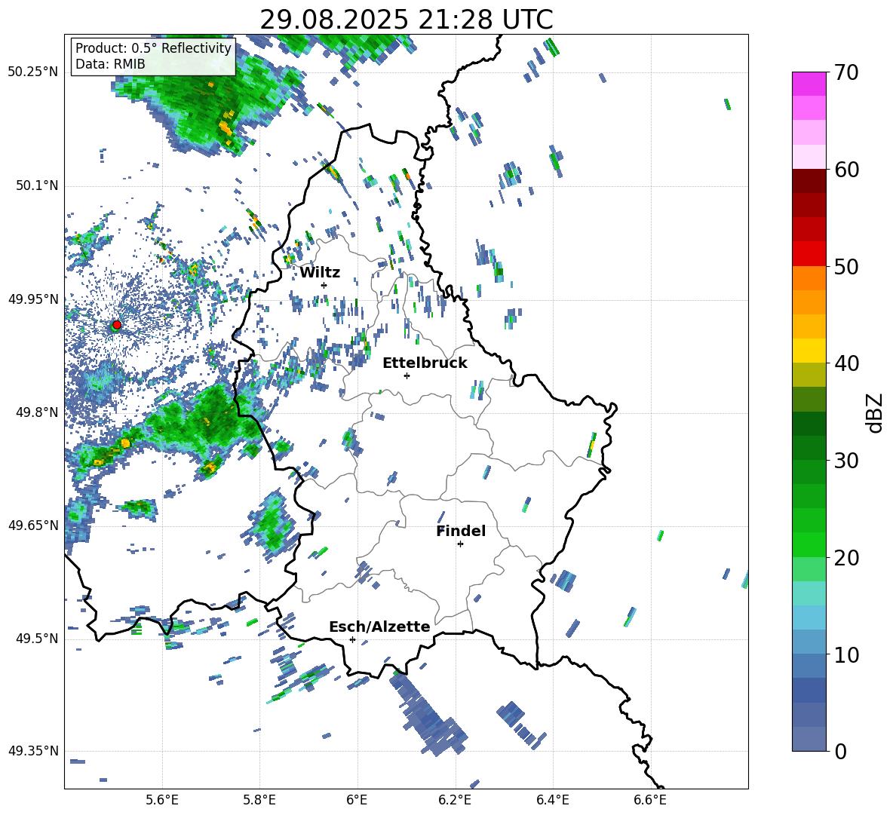Click the 50.25°N latitude label

pyautogui.click(x=33, y=72)
